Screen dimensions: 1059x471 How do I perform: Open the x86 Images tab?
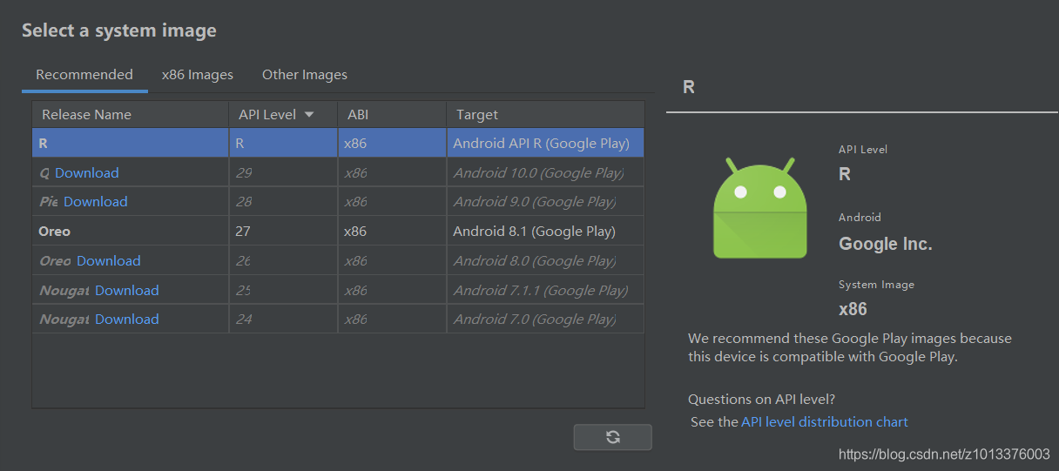(x=198, y=75)
